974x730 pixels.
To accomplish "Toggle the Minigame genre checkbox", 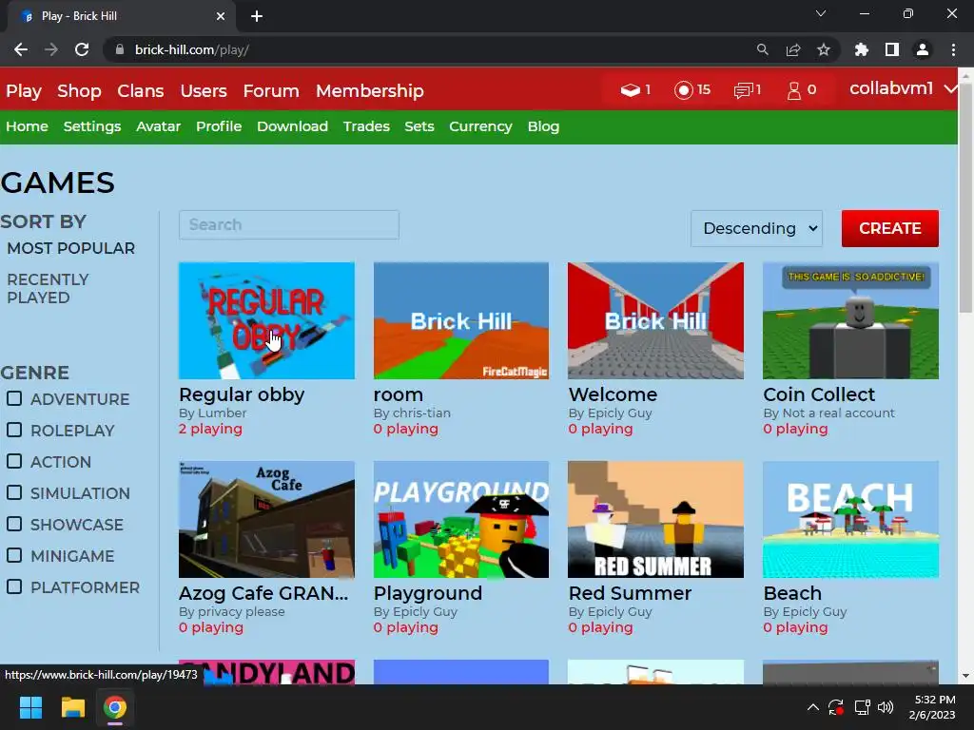I will pyautogui.click(x=14, y=555).
